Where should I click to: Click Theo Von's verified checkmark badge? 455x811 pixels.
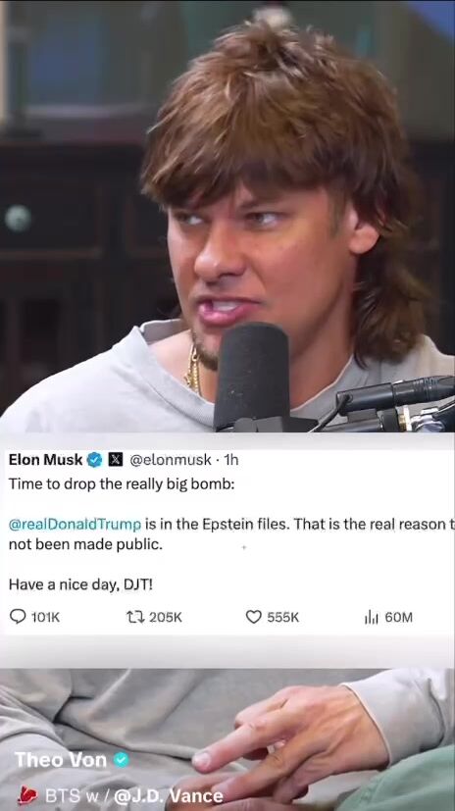[x=121, y=760]
